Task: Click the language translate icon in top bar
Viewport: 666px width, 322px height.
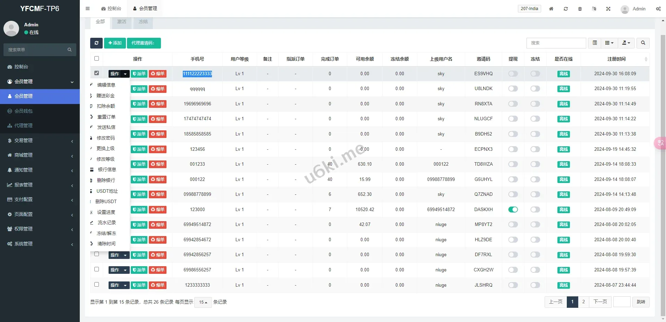Action: tap(594, 9)
